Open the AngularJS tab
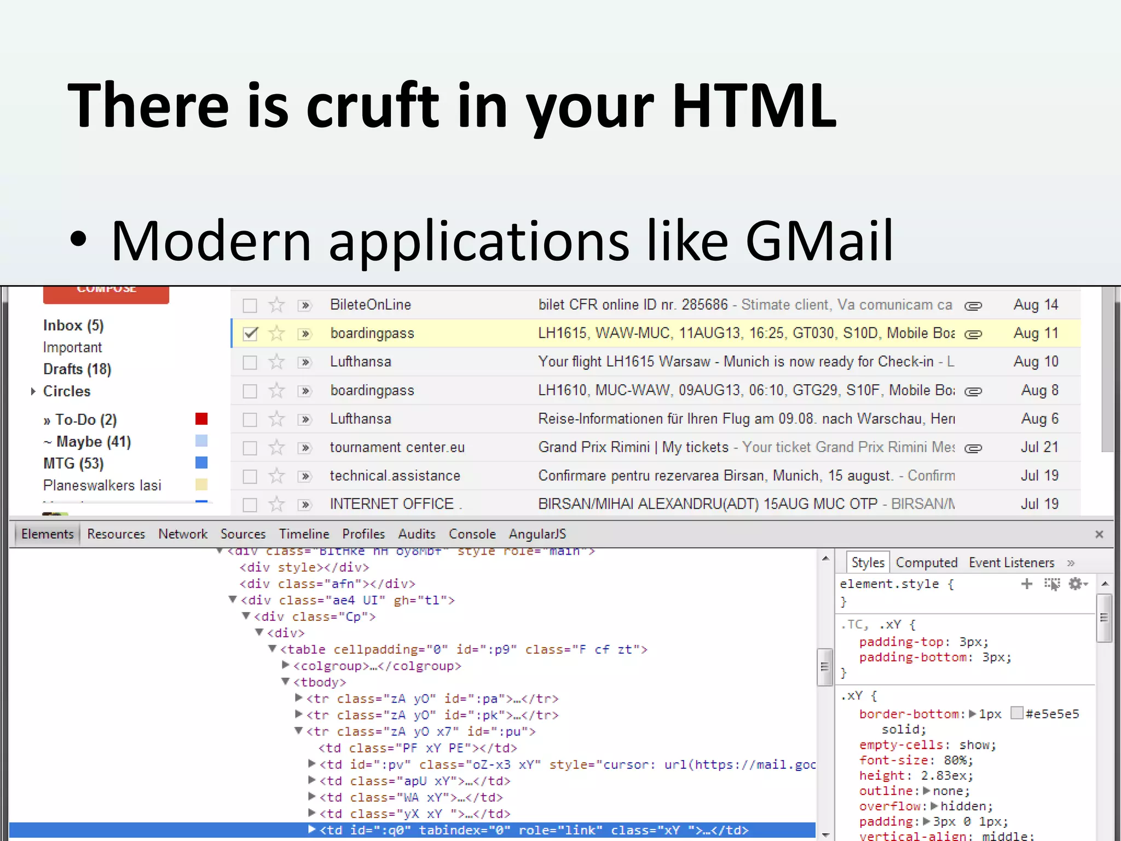 [538, 534]
